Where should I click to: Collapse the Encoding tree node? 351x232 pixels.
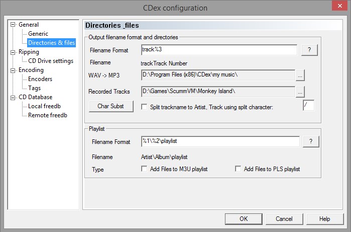[13, 70]
